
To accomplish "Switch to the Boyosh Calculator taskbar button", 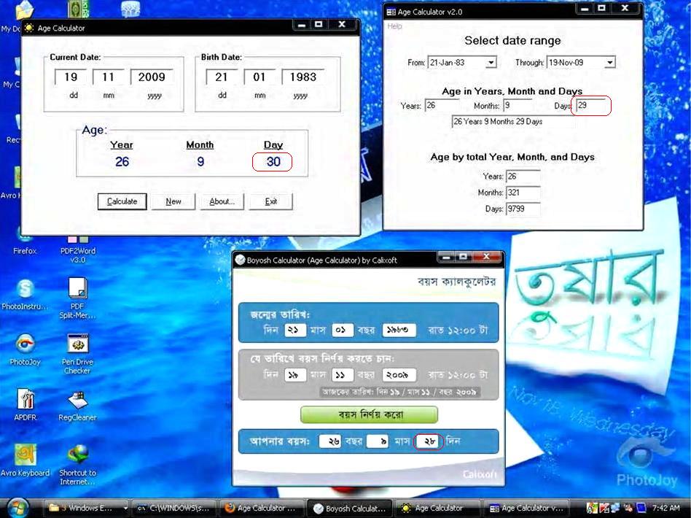I will pos(350,509).
